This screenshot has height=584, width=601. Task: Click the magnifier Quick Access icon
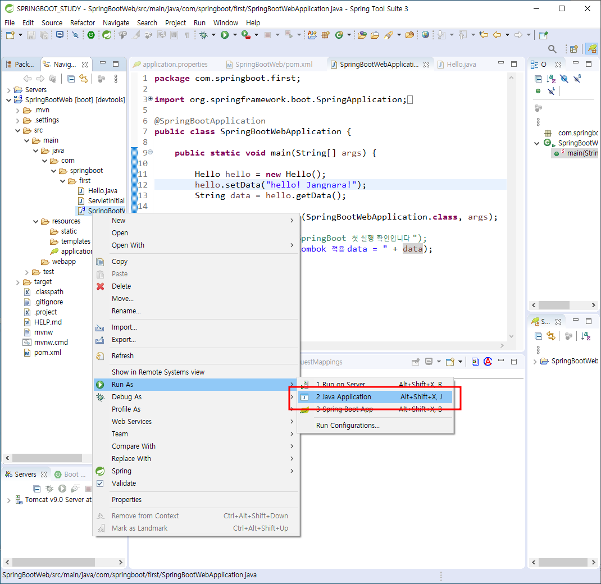click(x=552, y=49)
